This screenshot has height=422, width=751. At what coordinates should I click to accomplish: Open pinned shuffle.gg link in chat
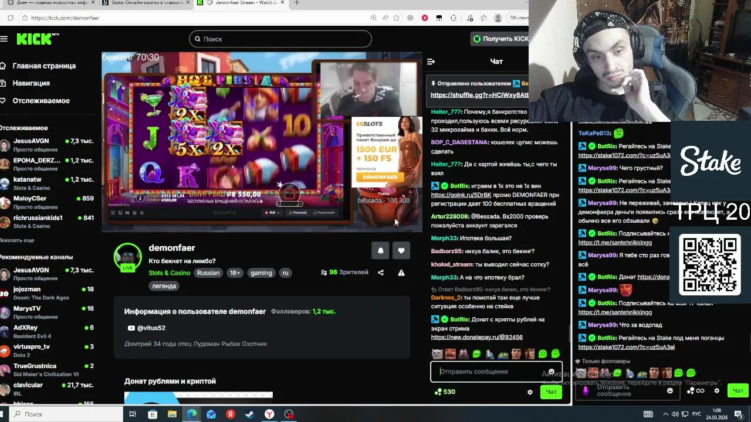[x=479, y=95]
